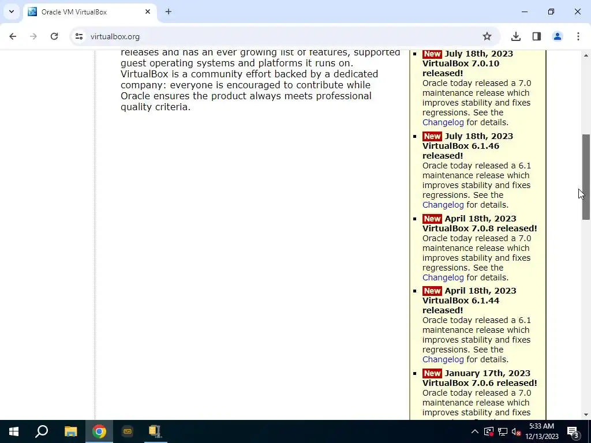Click the scrollbar up arrow
The width and height of the screenshot is (591, 443).
[586, 55]
